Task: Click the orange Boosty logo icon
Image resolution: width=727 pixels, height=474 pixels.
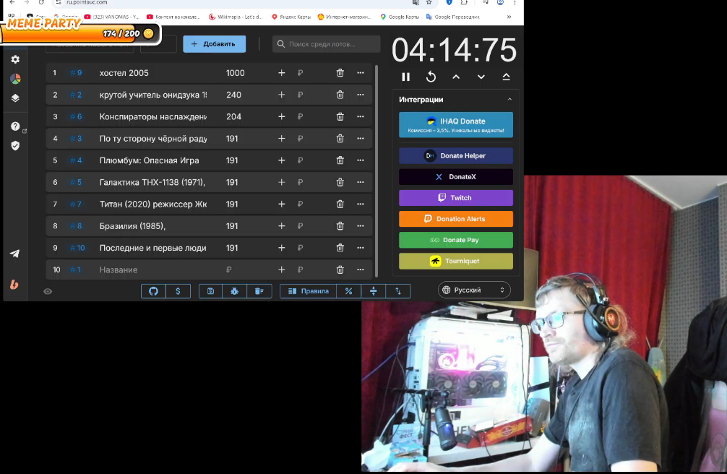Action: tap(14, 284)
